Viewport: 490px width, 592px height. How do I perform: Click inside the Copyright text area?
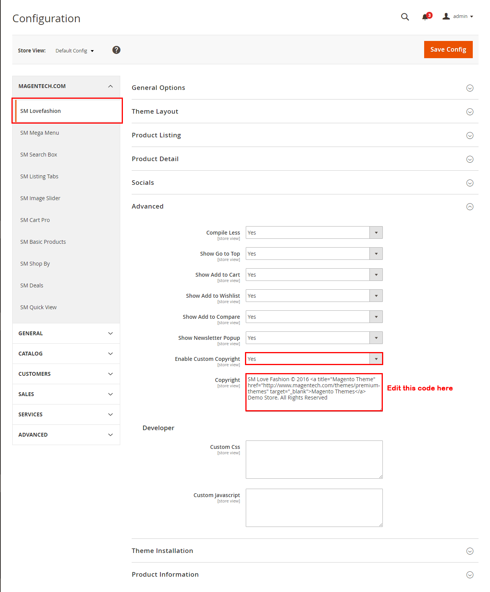[314, 392]
